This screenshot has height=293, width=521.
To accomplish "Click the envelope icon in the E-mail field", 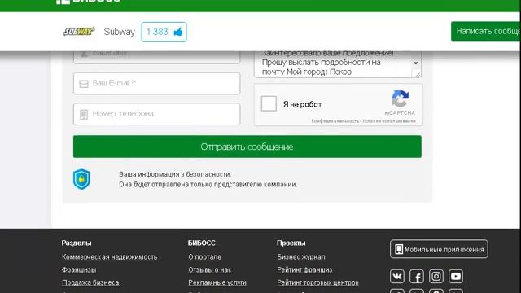I will [84, 84].
